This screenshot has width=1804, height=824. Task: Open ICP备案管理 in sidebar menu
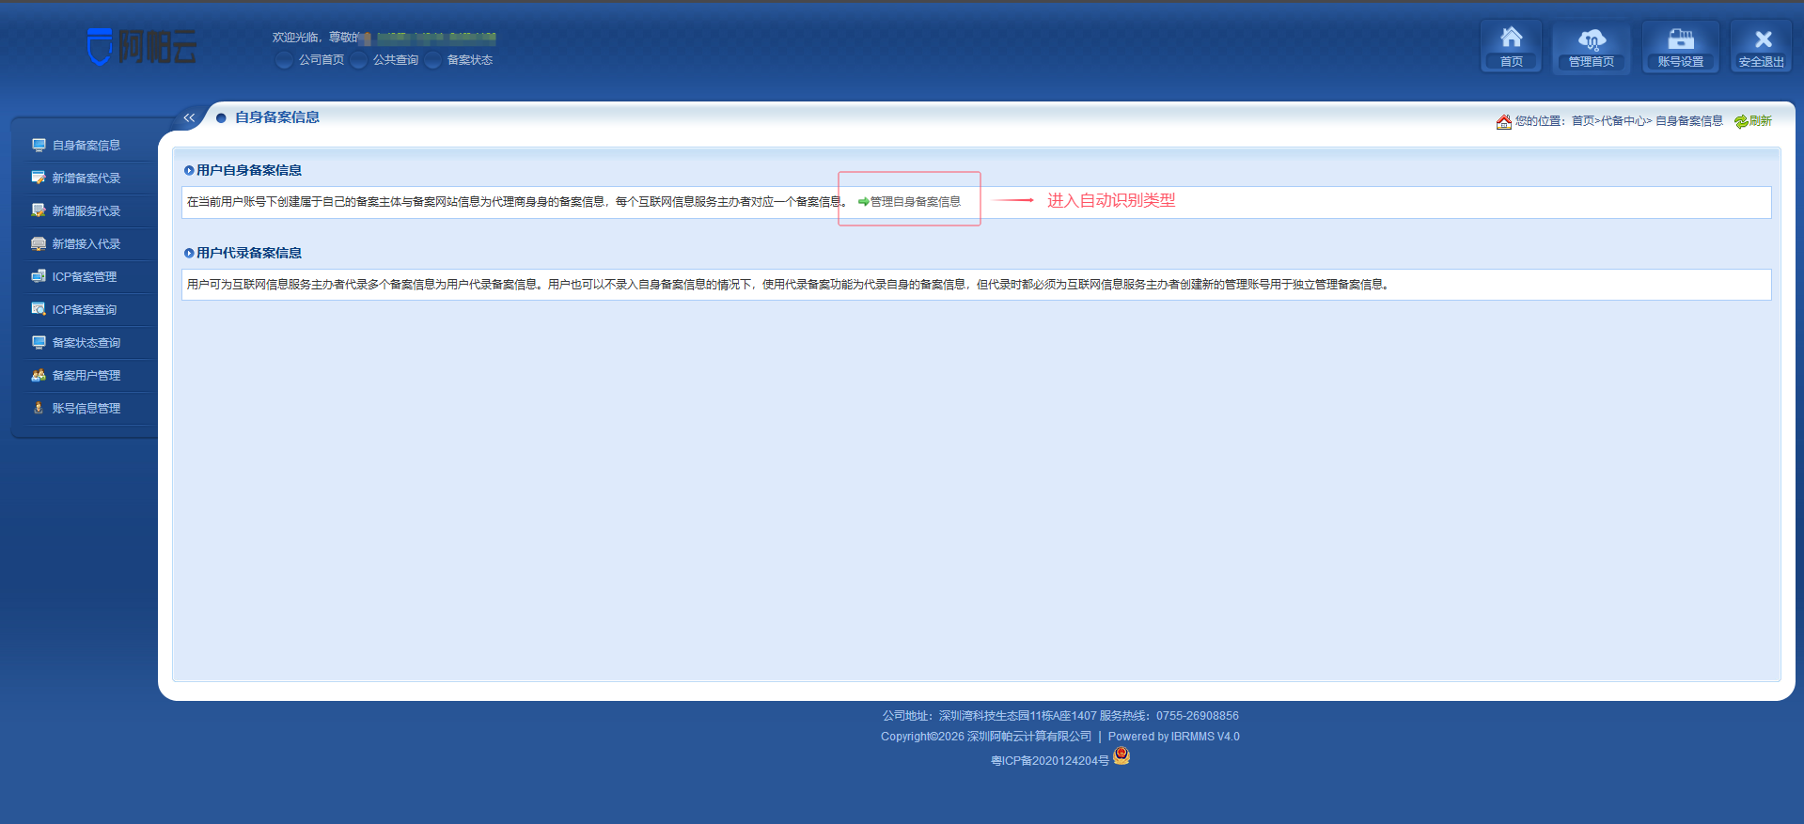[84, 277]
